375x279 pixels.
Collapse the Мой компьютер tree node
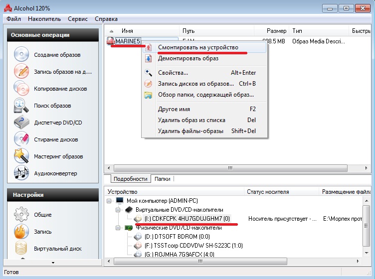point(109,201)
